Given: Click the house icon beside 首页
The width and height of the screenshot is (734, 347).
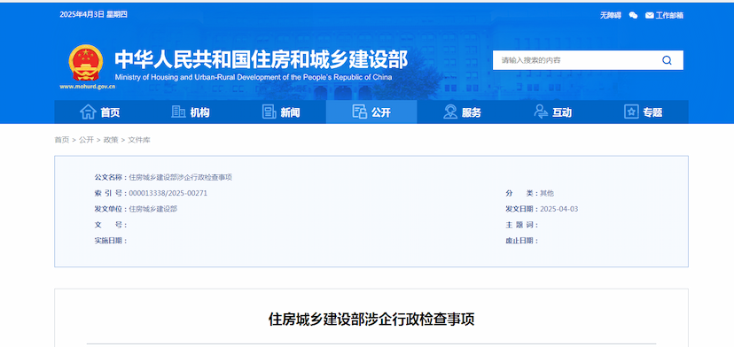Looking at the screenshot, I should coord(88,112).
